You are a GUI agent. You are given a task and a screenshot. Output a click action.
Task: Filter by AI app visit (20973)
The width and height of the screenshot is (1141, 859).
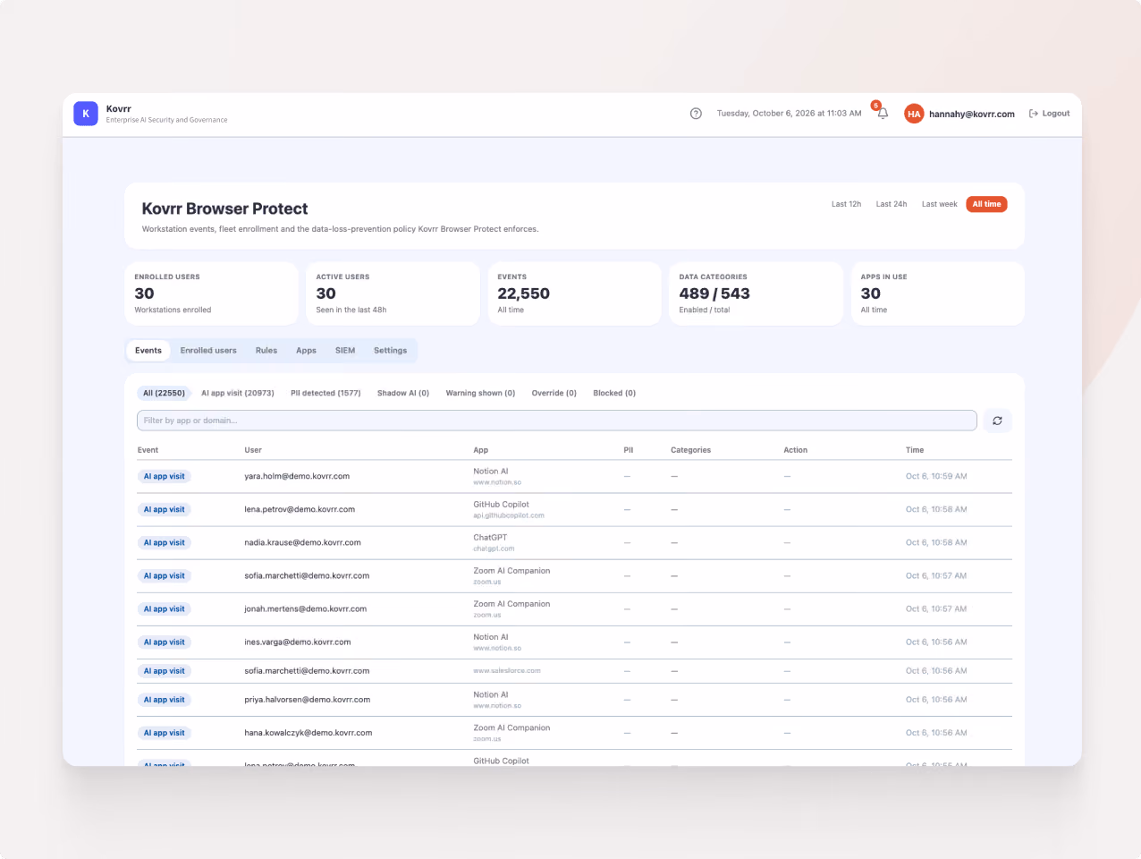pyautogui.click(x=238, y=393)
